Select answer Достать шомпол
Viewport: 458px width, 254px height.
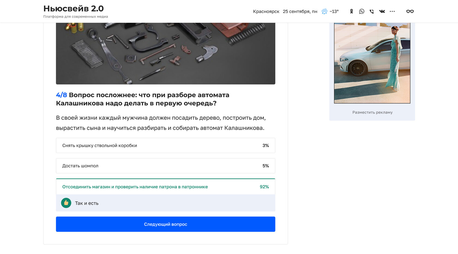pyautogui.click(x=165, y=166)
